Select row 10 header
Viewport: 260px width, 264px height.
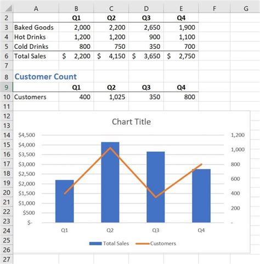7,97
